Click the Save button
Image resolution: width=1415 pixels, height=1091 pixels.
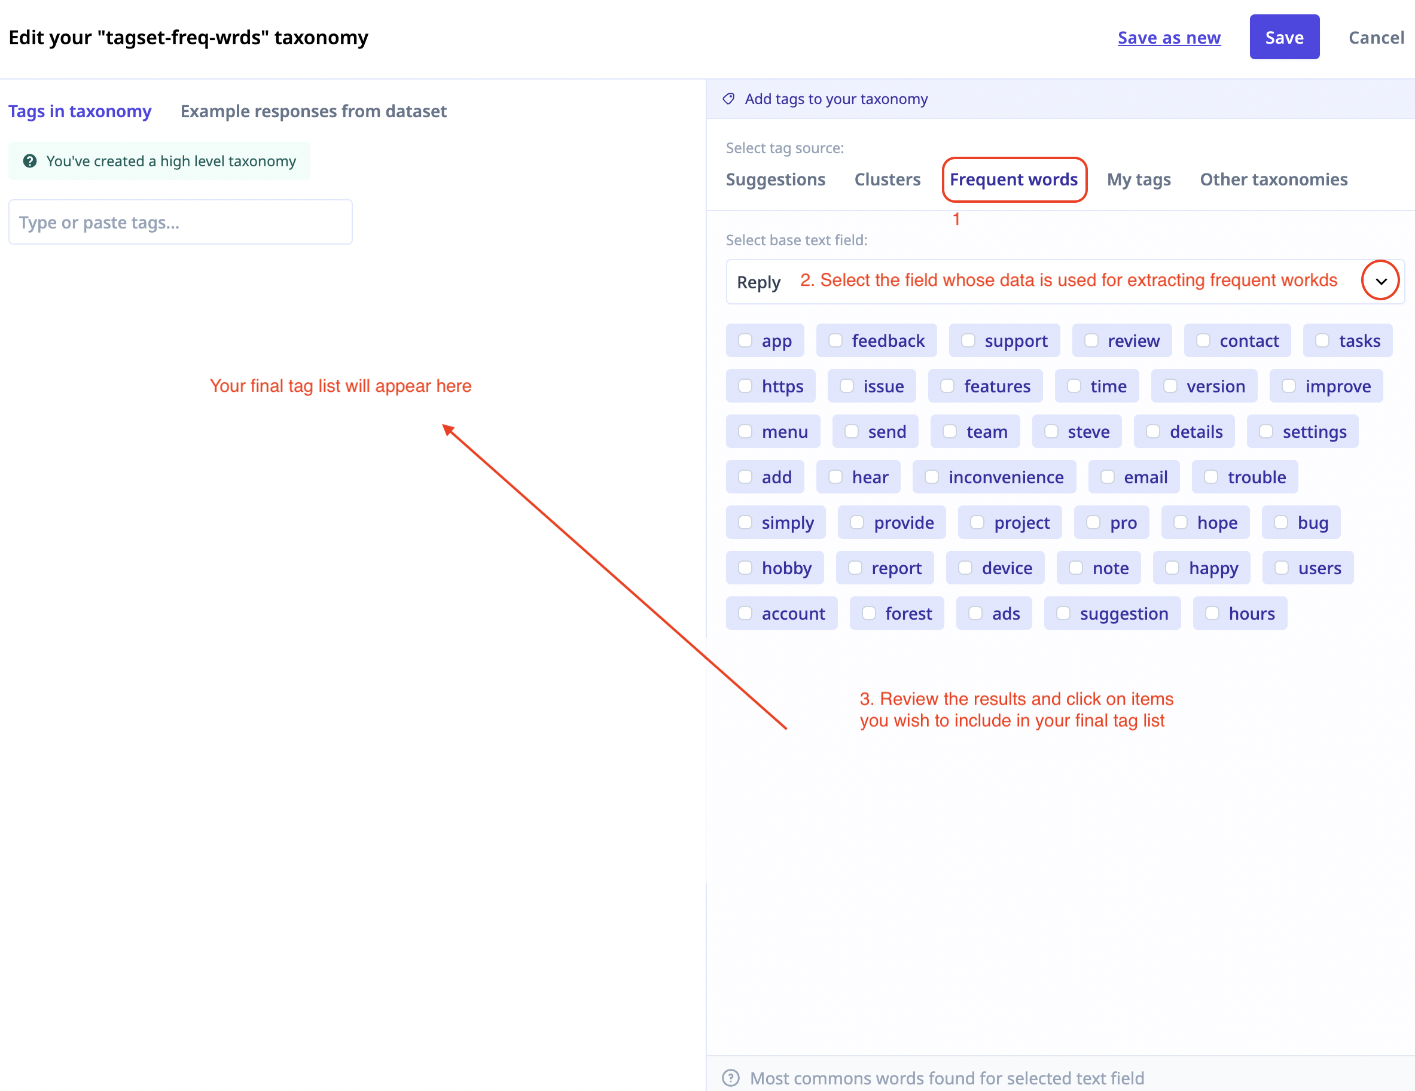pos(1283,38)
